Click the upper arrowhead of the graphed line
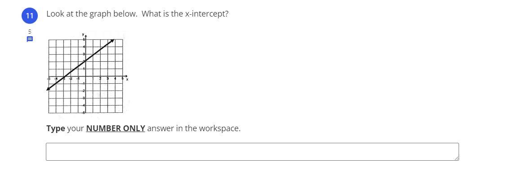 click(x=112, y=41)
